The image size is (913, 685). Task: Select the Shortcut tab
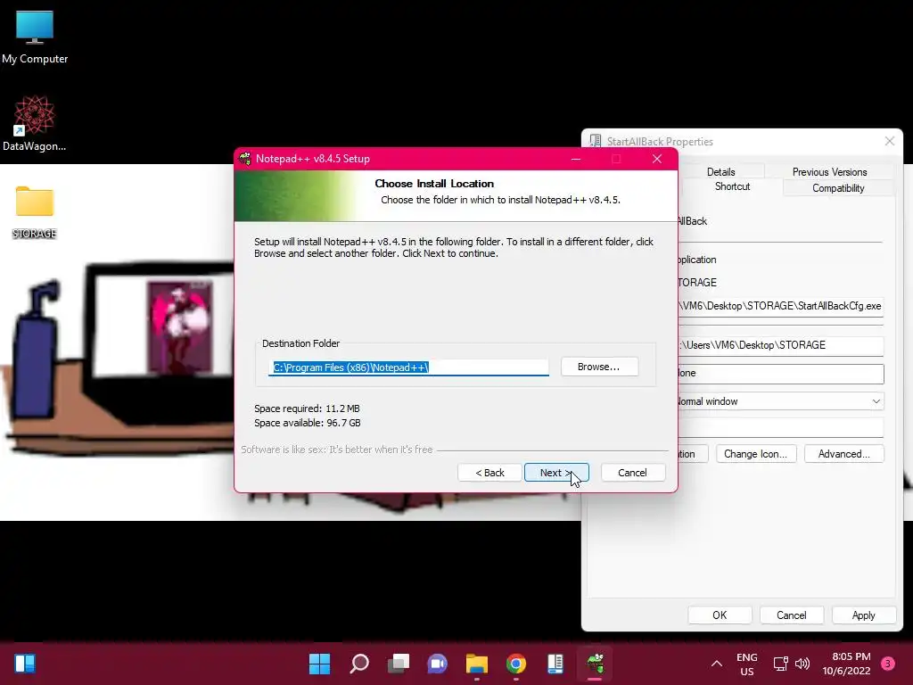tap(733, 186)
